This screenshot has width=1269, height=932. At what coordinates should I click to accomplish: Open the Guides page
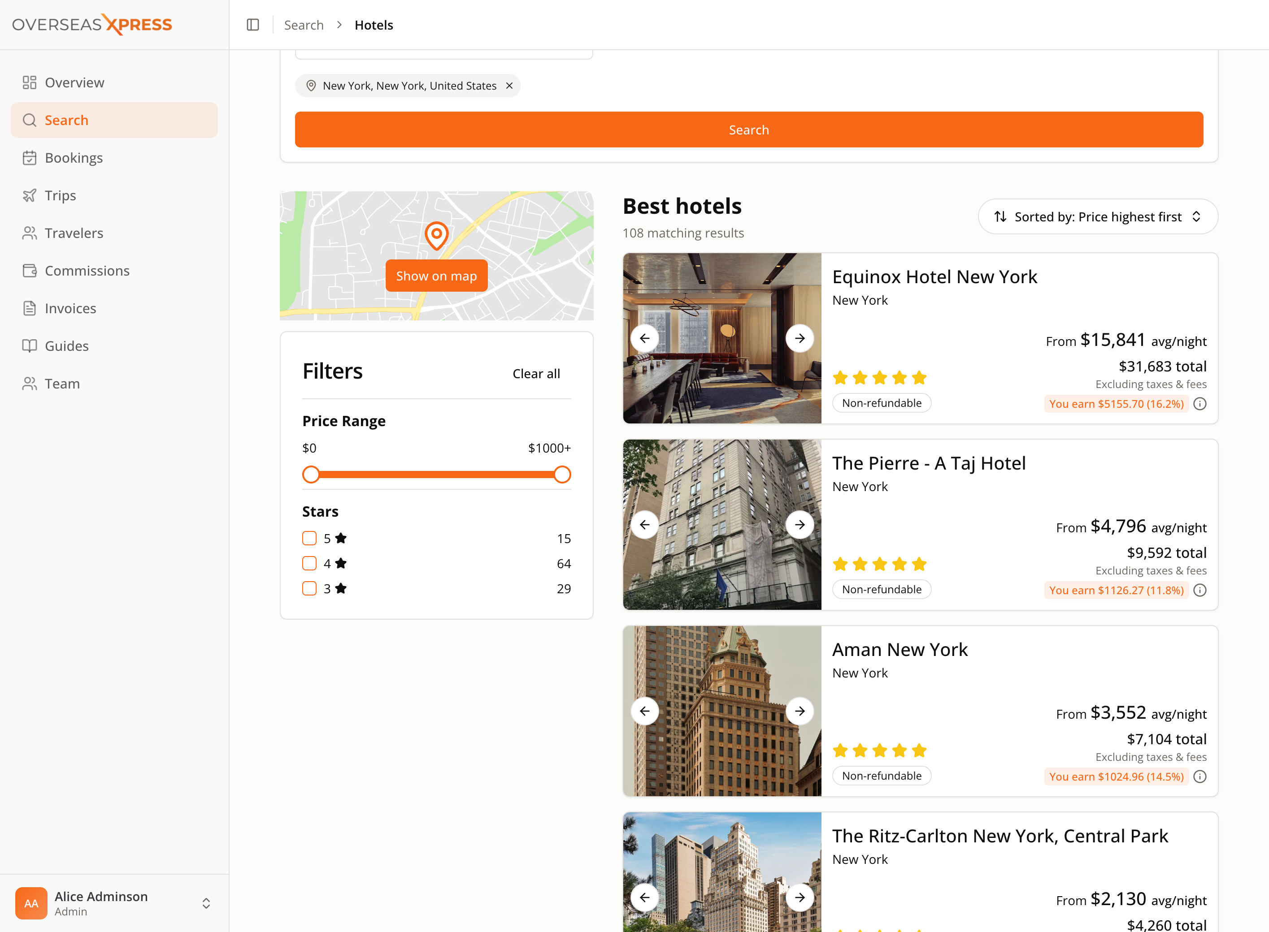pos(114,346)
